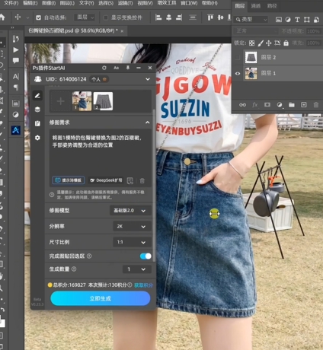Click StartAI refresh icon in title bar
The width and height of the screenshot is (323, 350).
tap(104, 68)
